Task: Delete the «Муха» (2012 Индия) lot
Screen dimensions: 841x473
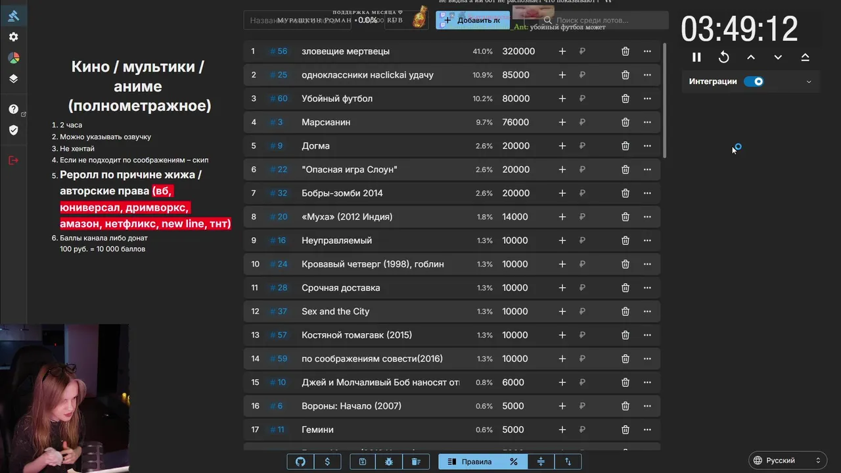Action: [x=625, y=217]
